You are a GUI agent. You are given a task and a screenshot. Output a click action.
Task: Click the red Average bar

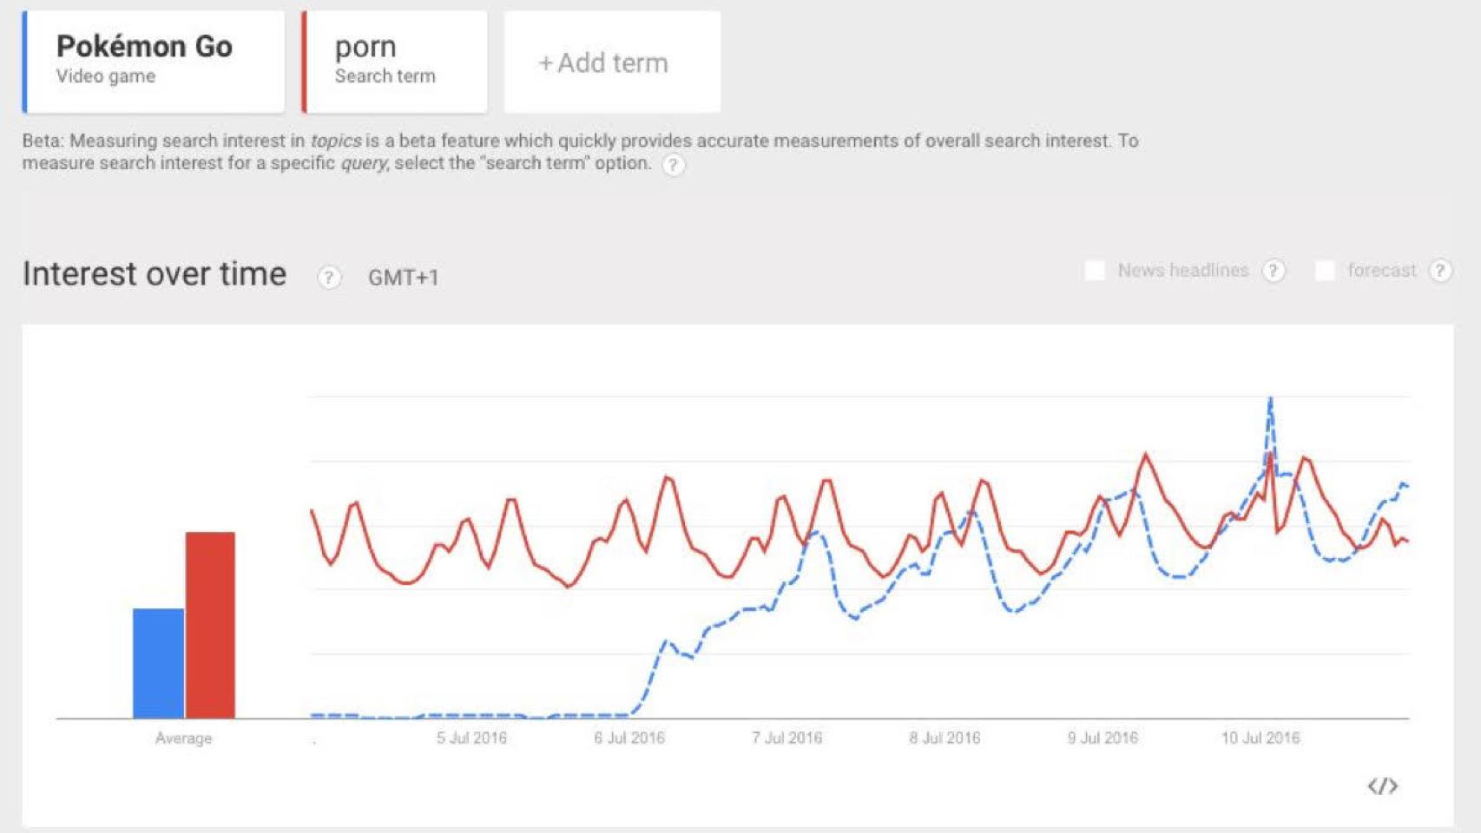[210, 625]
